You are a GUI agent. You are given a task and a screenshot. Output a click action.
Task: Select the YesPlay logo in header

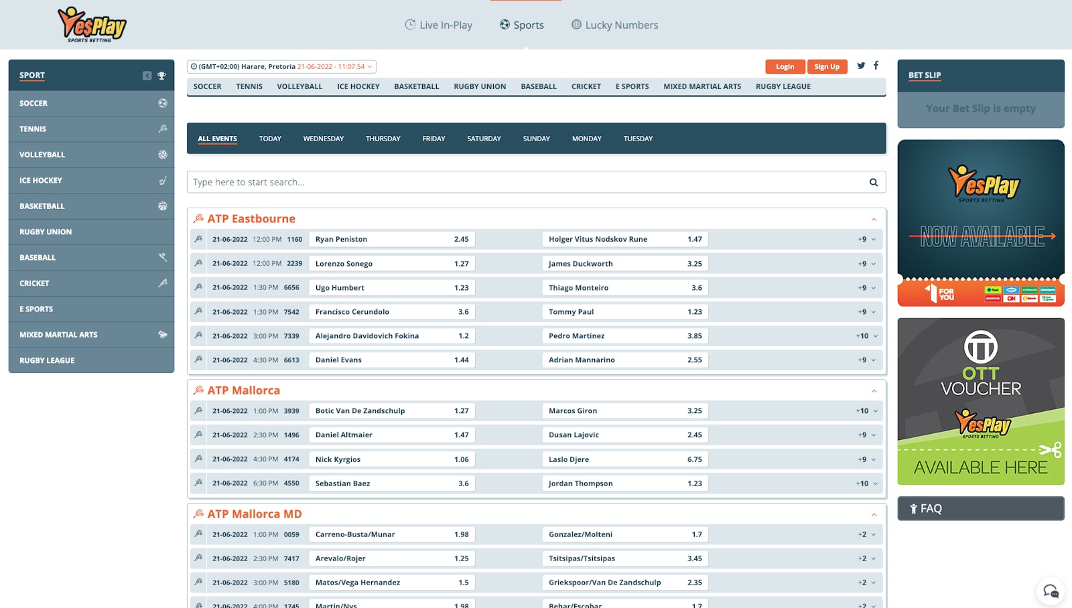[92, 25]
